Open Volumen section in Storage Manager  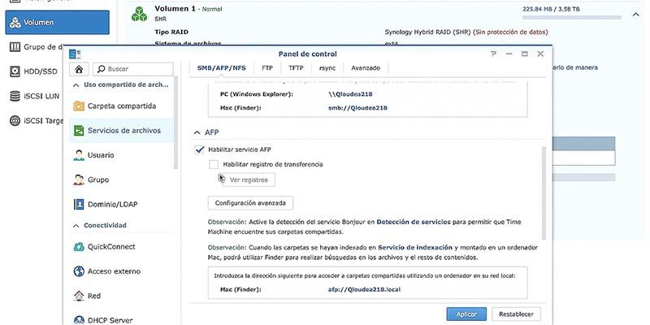tap(57, 23)
